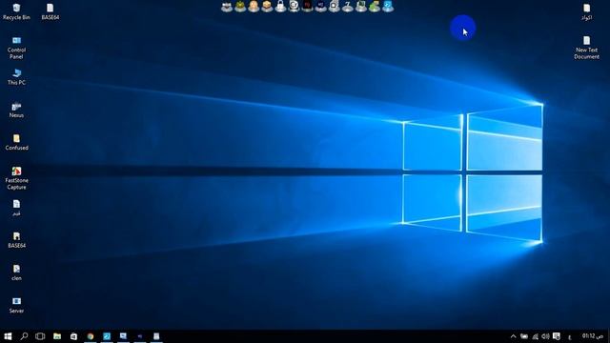This screenshot has width=610, height=343.
Task: Click the padlock icon in the top dock
Action: 280,7
